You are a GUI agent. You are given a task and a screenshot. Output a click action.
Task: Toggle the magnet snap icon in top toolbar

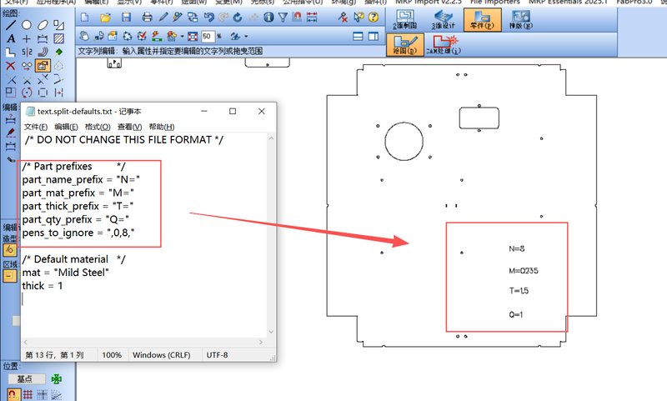click(x=297, y=18)
